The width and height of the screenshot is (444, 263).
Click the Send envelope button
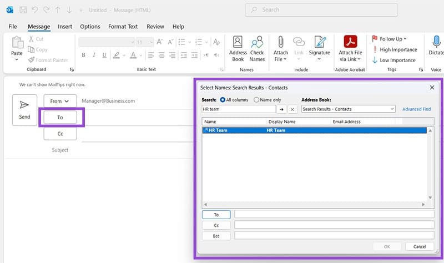point(24,109)
